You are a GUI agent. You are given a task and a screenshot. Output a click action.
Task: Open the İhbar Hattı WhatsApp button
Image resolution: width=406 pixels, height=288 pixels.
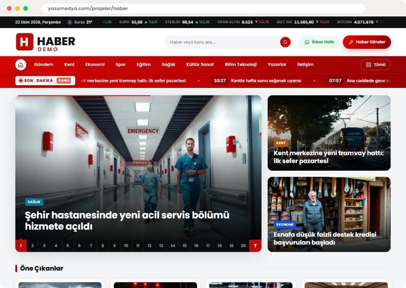[x=319, y=42]
